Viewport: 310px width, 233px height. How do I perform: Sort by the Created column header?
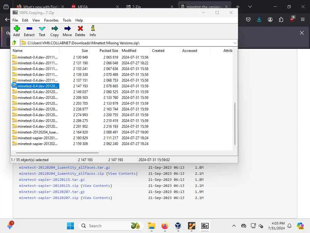point(165,51)
